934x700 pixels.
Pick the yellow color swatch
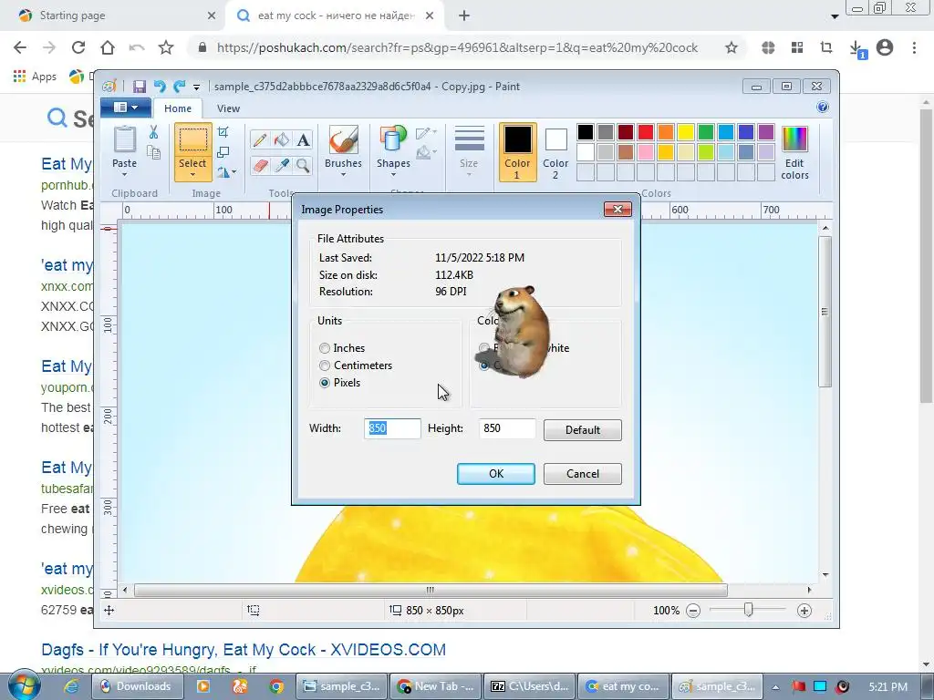click(686, 132)
